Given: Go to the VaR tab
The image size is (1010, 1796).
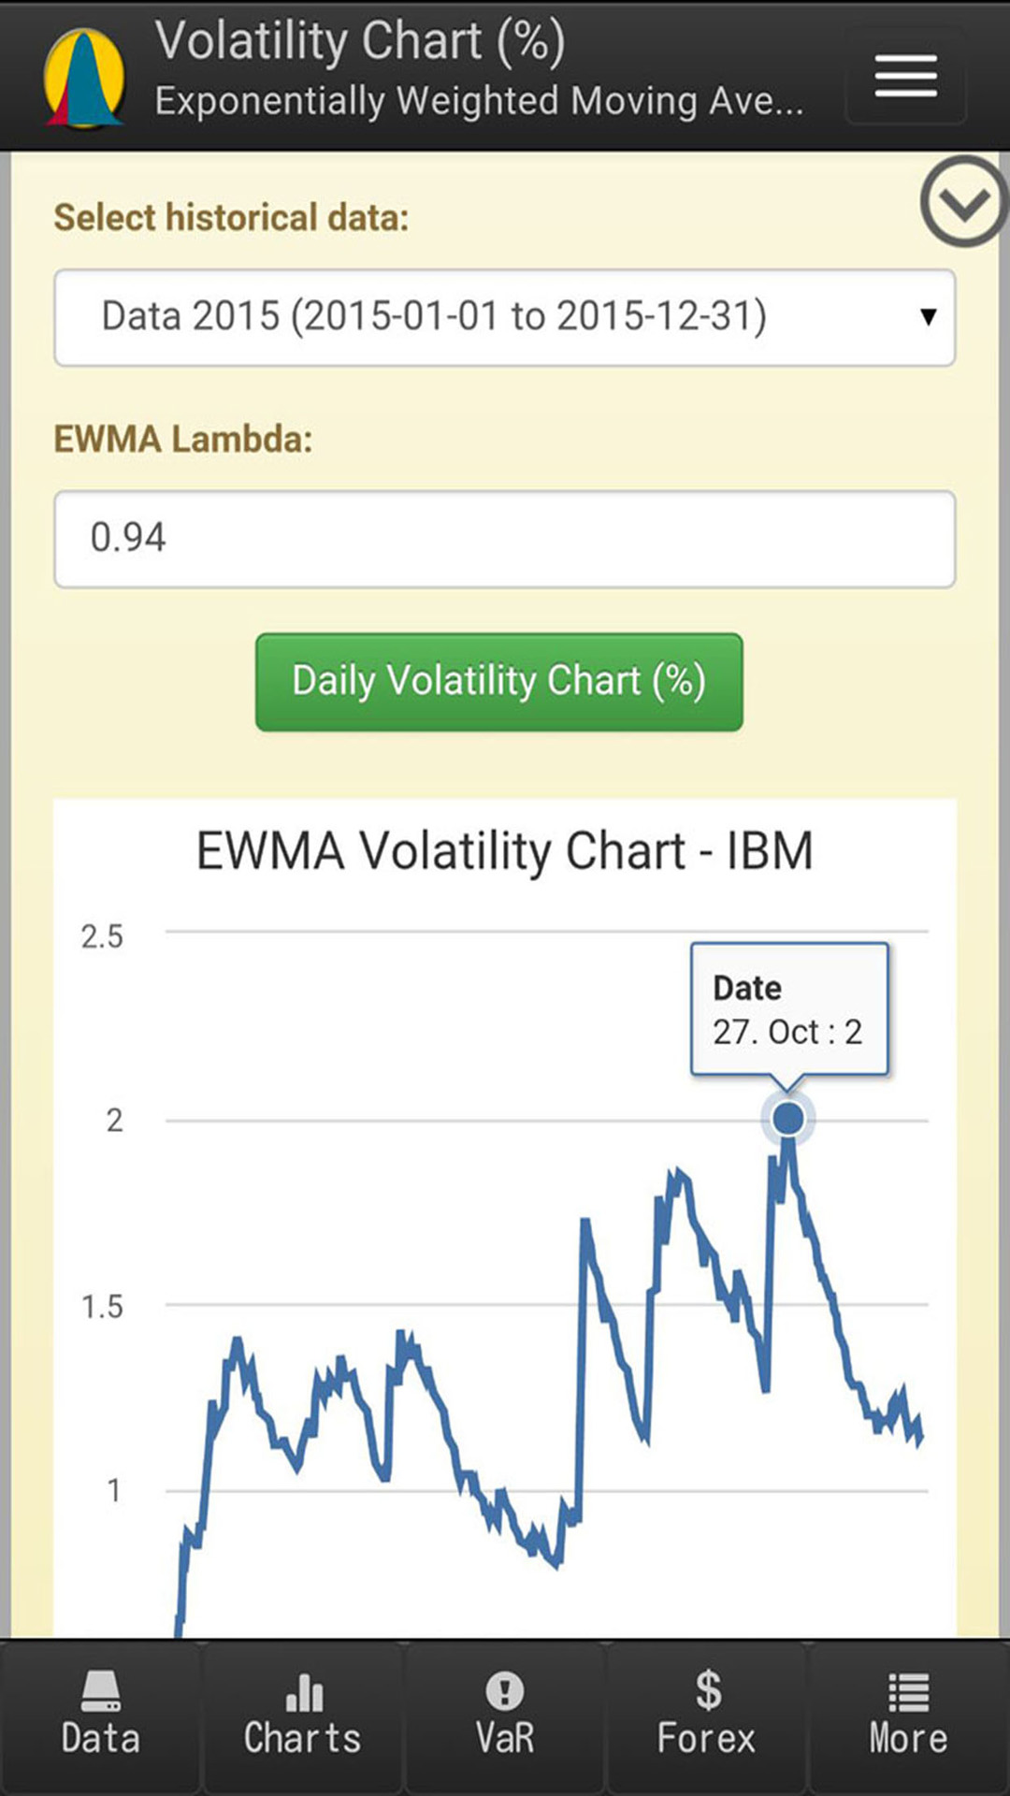Looking at the screenshot, I should pyautogui.click(x=505, y=1717).
